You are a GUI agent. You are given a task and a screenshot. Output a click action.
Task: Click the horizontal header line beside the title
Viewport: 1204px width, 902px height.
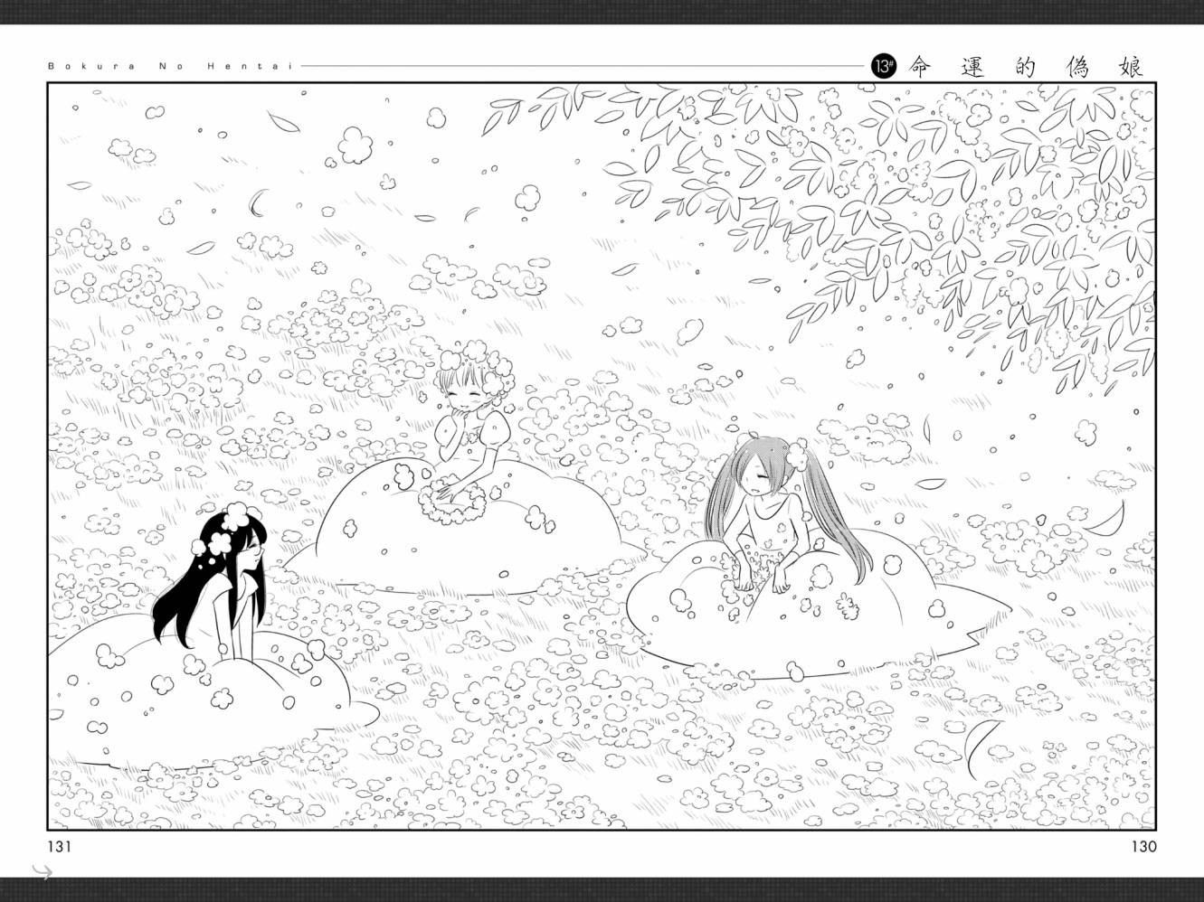tap(579, 66)
